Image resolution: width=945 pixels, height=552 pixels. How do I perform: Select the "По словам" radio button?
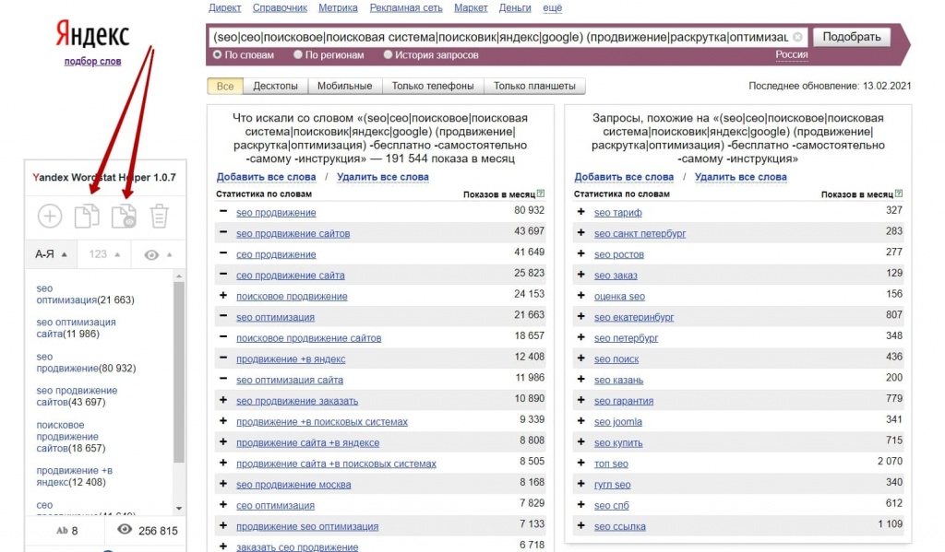pyautogui.click(x=218, y=55)
